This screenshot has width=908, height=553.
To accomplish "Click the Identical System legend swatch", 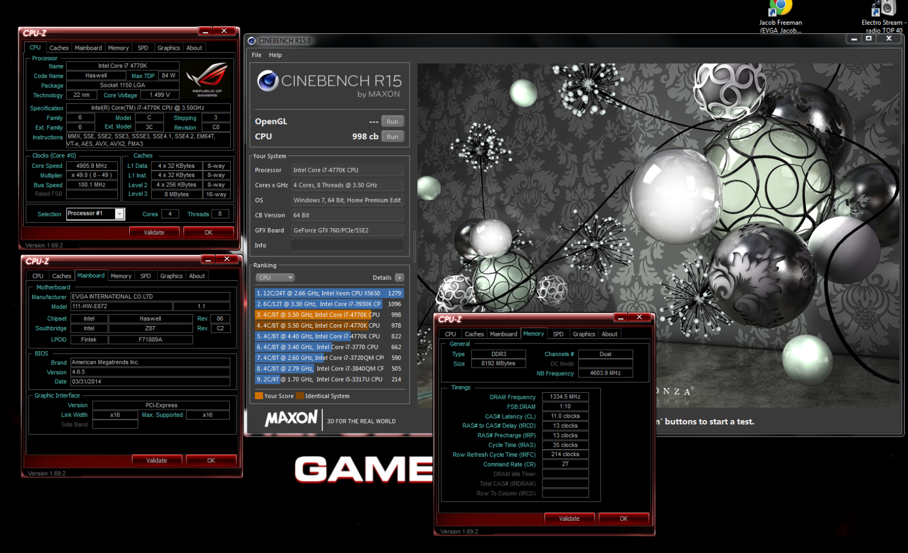I will pyautogui.click(x=300, y=396).
